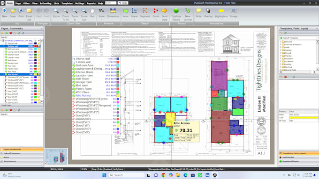Click yellow swatch of Attic Access tree row
This screenshot has height=179, width=319.
point(36,74)
